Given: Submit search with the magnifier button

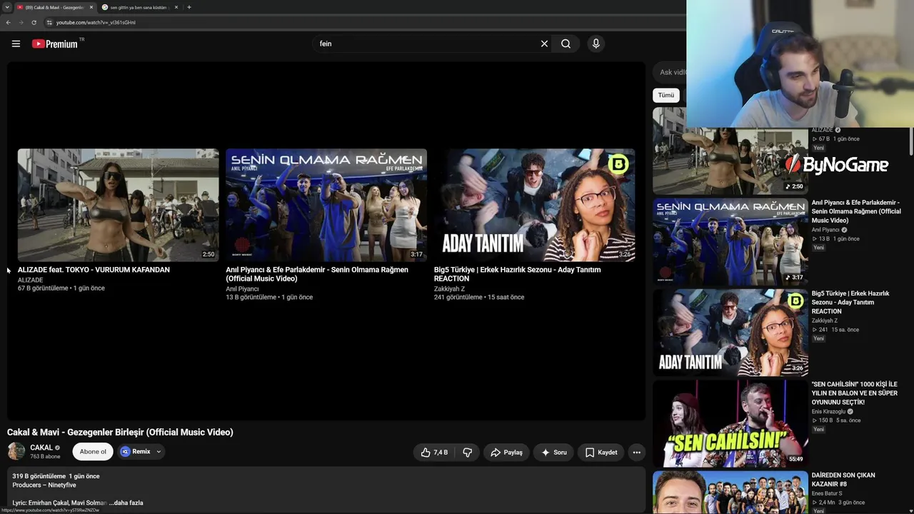Looking at the screenshot, I should point(566,44).
